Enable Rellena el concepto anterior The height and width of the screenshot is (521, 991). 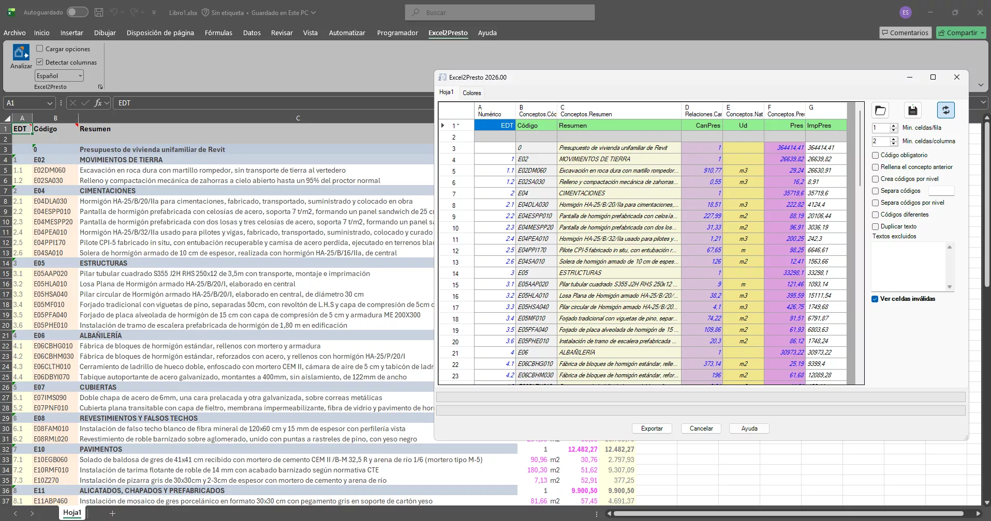coord(876,167)
